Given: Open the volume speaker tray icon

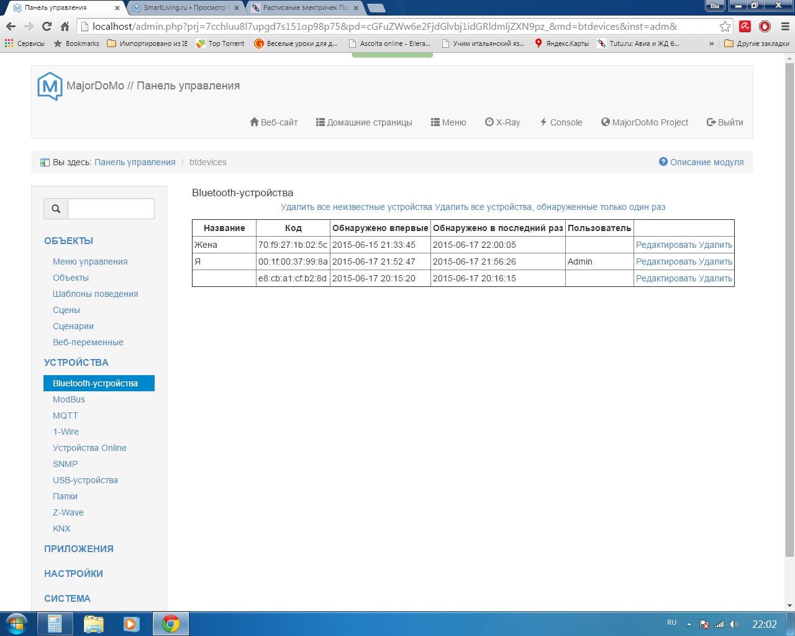Looking at the screenshot, I should pyautogui.click(x=734, y=624).
